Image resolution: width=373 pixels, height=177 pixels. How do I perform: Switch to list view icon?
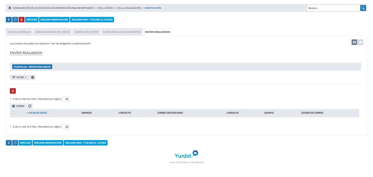click(360, 42)
